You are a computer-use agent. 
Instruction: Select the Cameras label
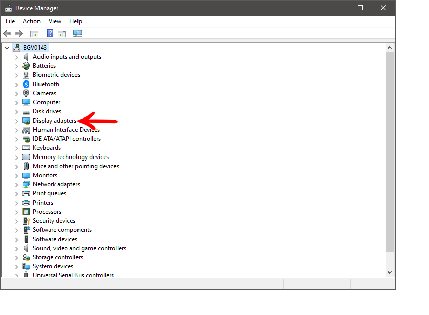(x=45, y=93)
